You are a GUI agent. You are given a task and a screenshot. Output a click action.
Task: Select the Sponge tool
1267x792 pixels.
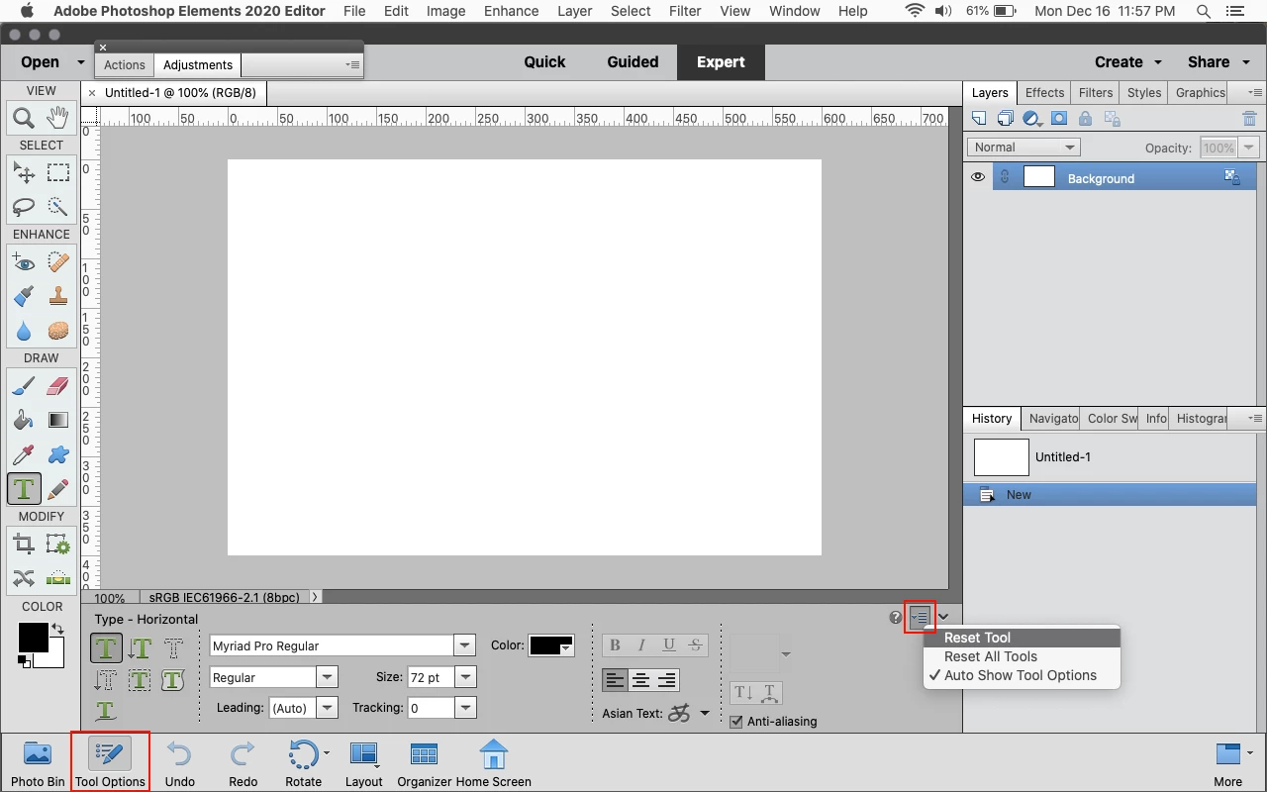(58, 331)
